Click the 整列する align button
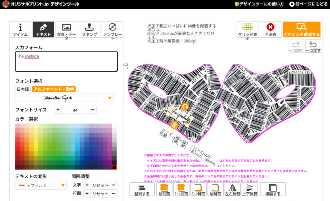The height and width of the screenshot is (201, 330). click(142, 189)
